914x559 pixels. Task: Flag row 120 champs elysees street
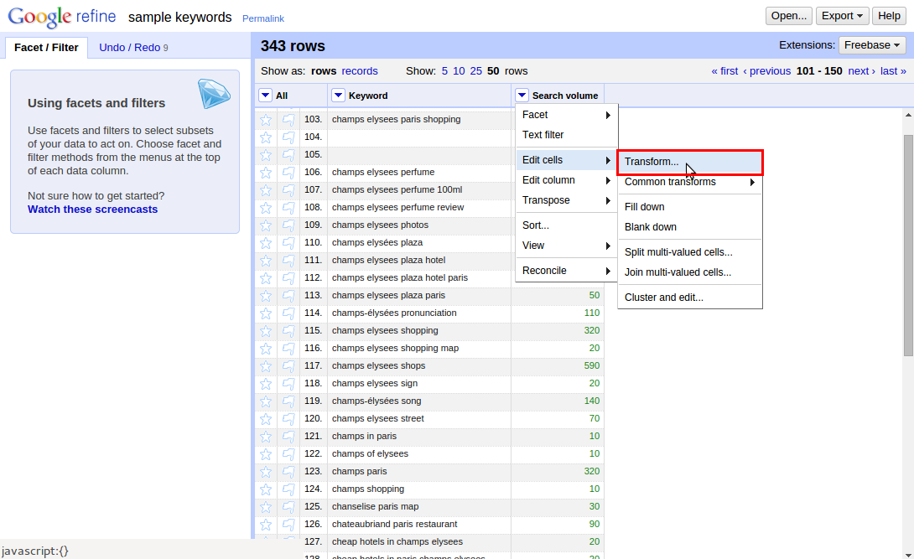coord(288,419)
